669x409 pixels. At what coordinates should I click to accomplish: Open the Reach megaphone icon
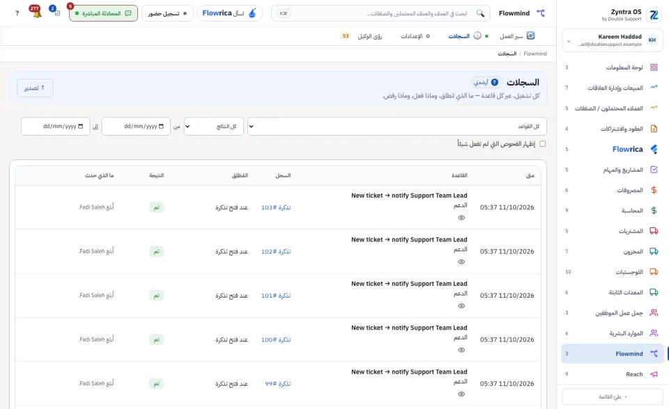click(654, 374)
